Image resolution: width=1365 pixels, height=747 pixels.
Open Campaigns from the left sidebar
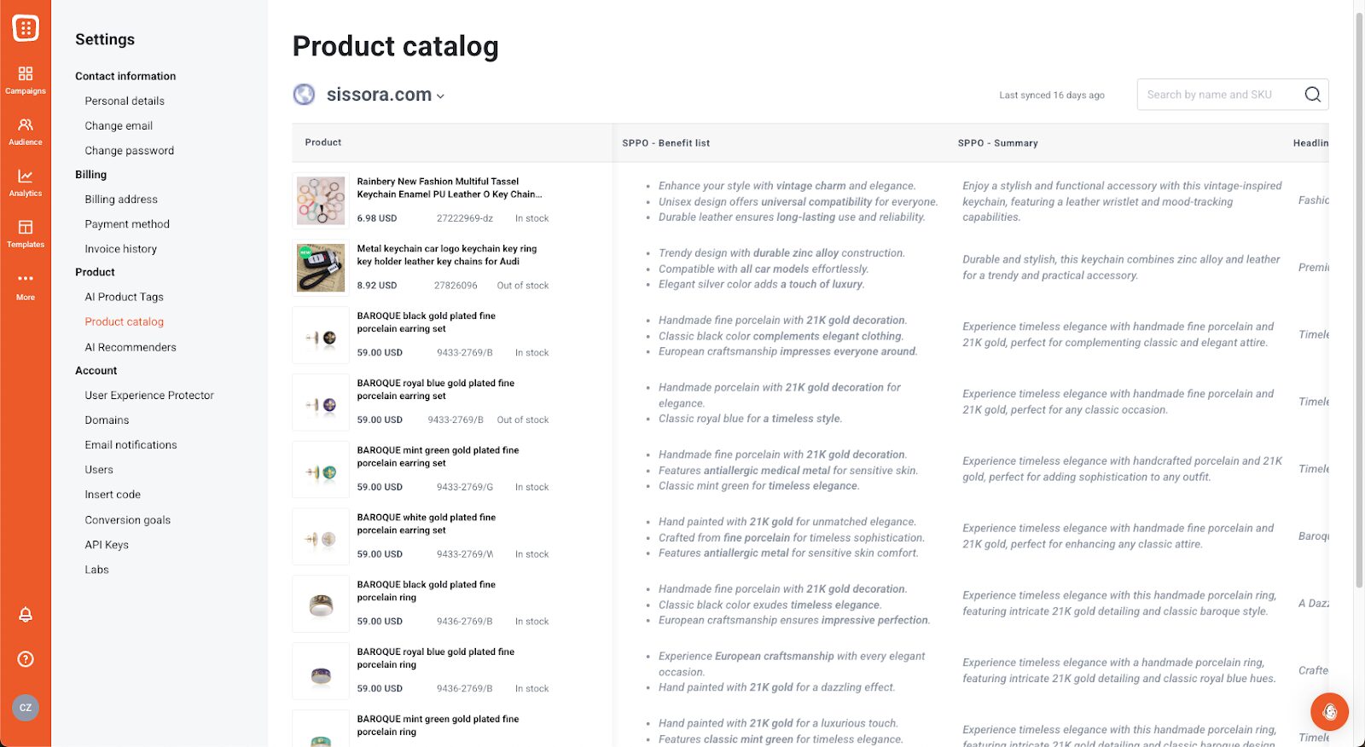tap(26, 79)
